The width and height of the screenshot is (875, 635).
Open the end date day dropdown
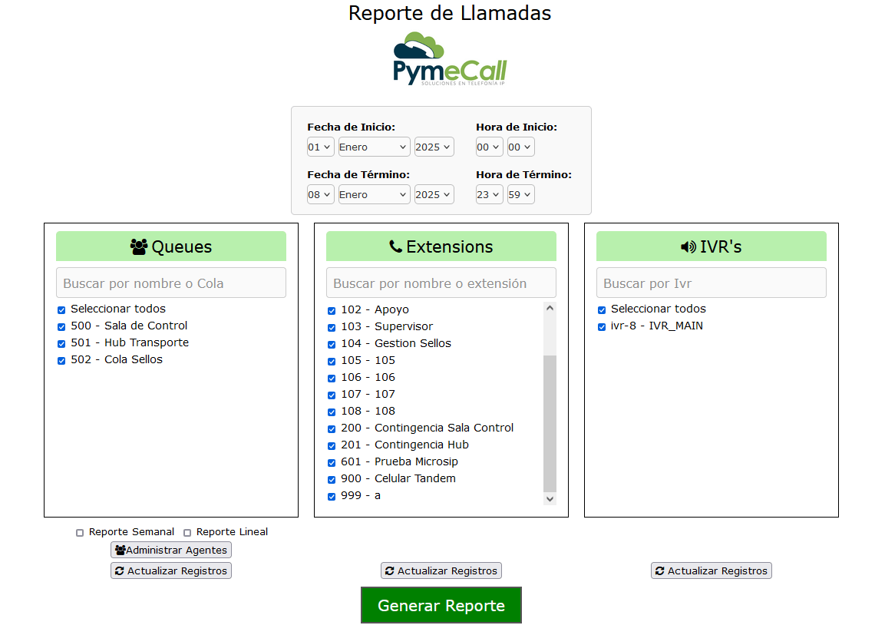pos(320,194)
